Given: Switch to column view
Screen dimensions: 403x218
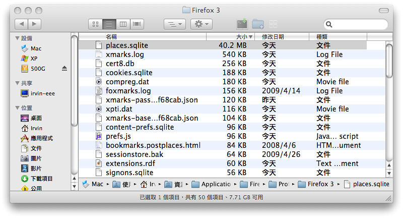Looking at the screenshot, I should [123, 24].
